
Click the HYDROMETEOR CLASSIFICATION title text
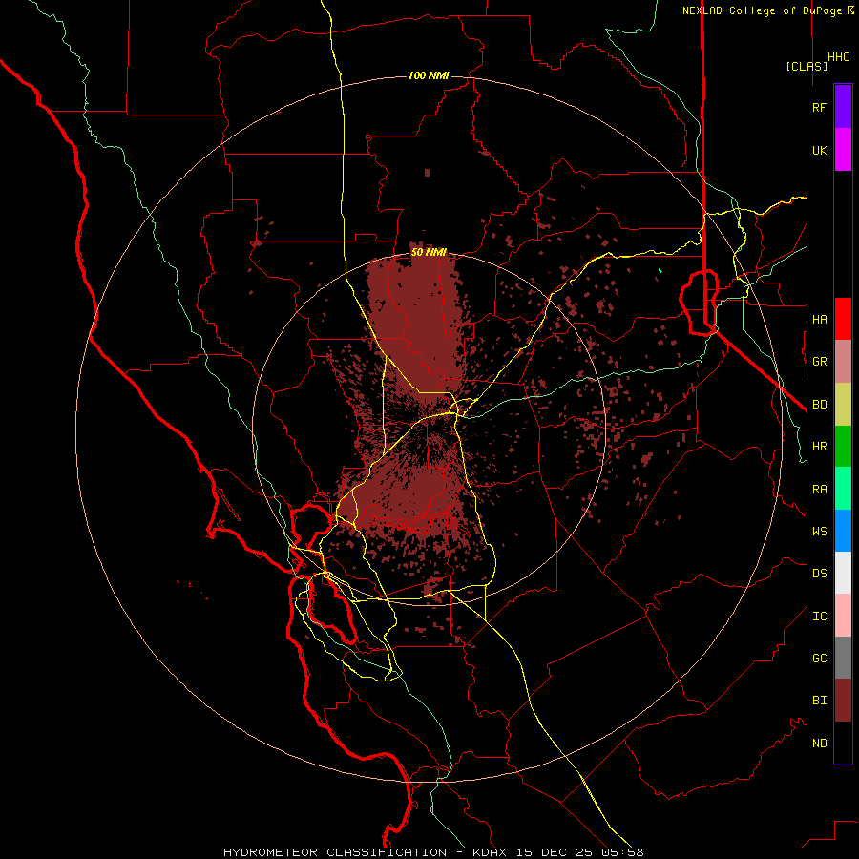coord(335,852)
